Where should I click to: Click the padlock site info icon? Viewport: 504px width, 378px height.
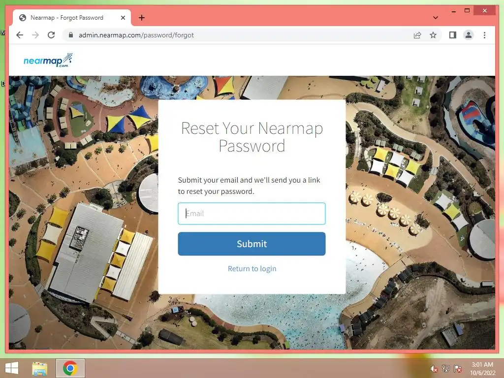(71, 35)
